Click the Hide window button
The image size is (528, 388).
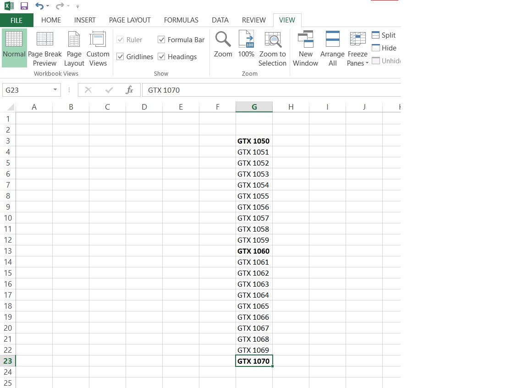(385, 48)
